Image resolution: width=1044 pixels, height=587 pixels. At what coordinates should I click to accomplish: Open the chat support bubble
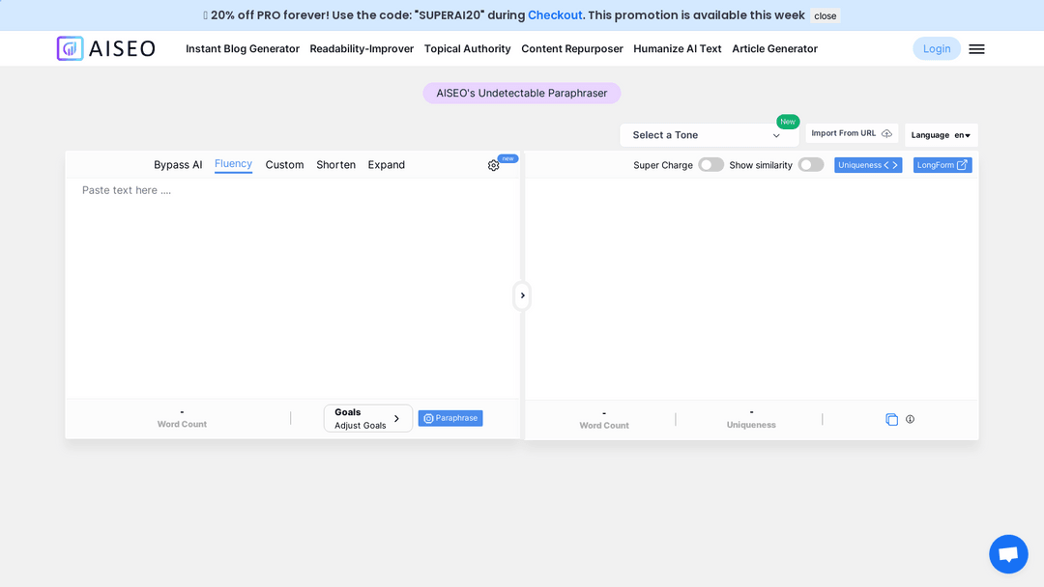[1008, 554]
